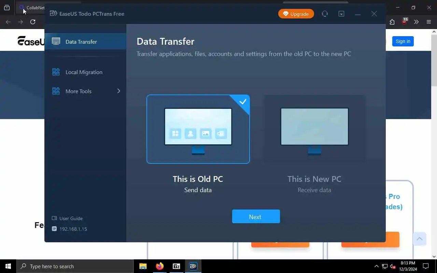Click the Next button
The width and height of the screenshot is (437, 273).
tap(256, 216)
